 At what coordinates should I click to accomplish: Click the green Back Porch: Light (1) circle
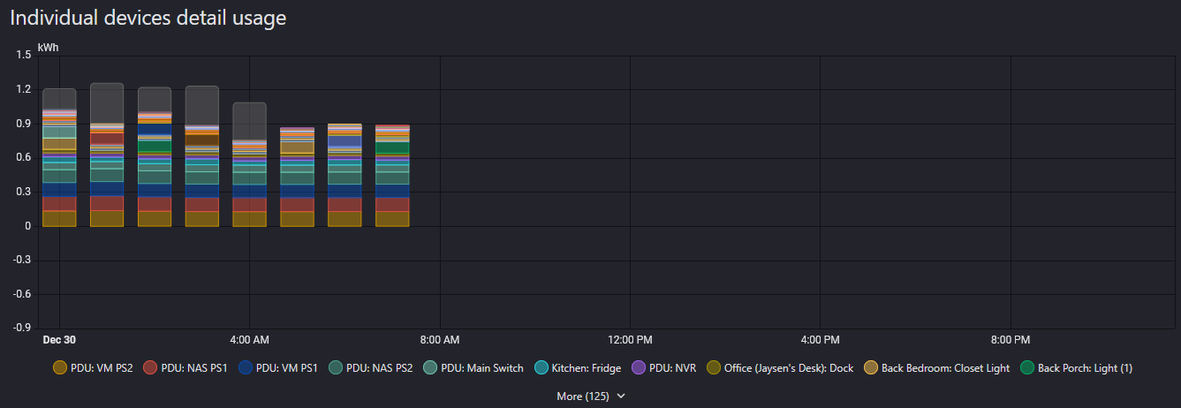coord(1027,367)
